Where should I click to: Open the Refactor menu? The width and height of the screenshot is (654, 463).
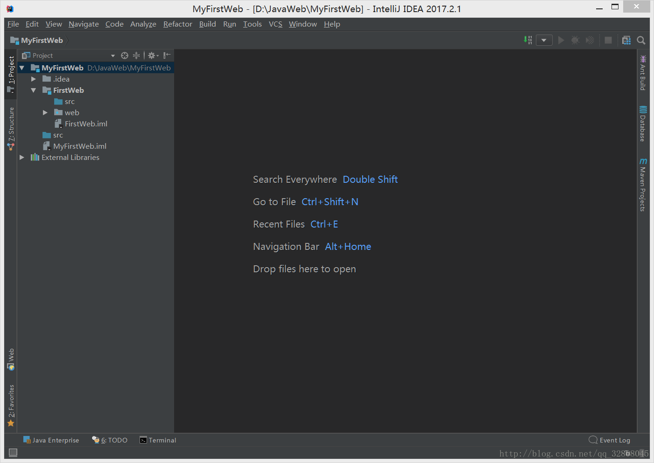point(178,24)
